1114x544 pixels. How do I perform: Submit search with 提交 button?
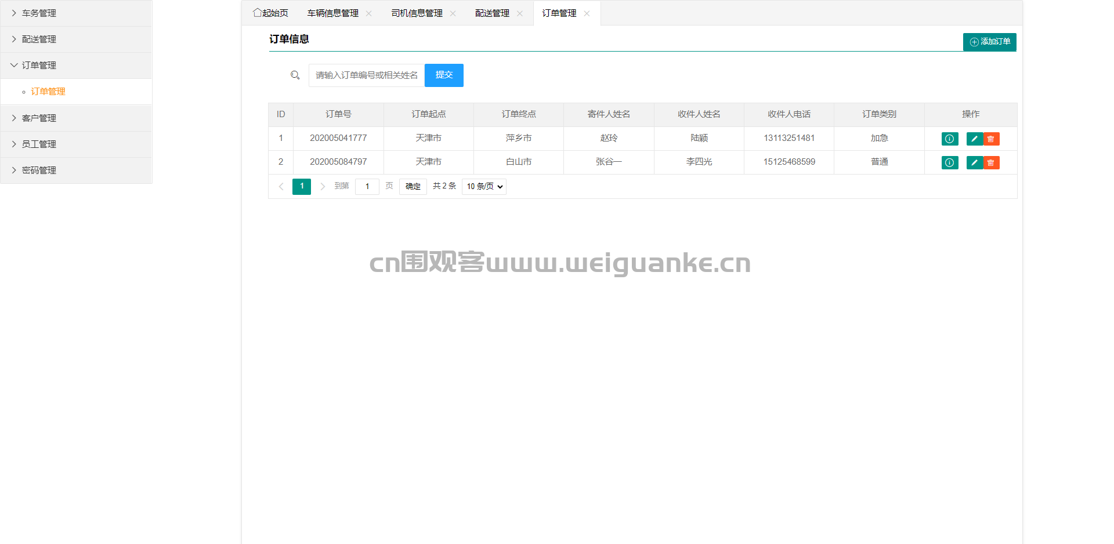point(444,75)
